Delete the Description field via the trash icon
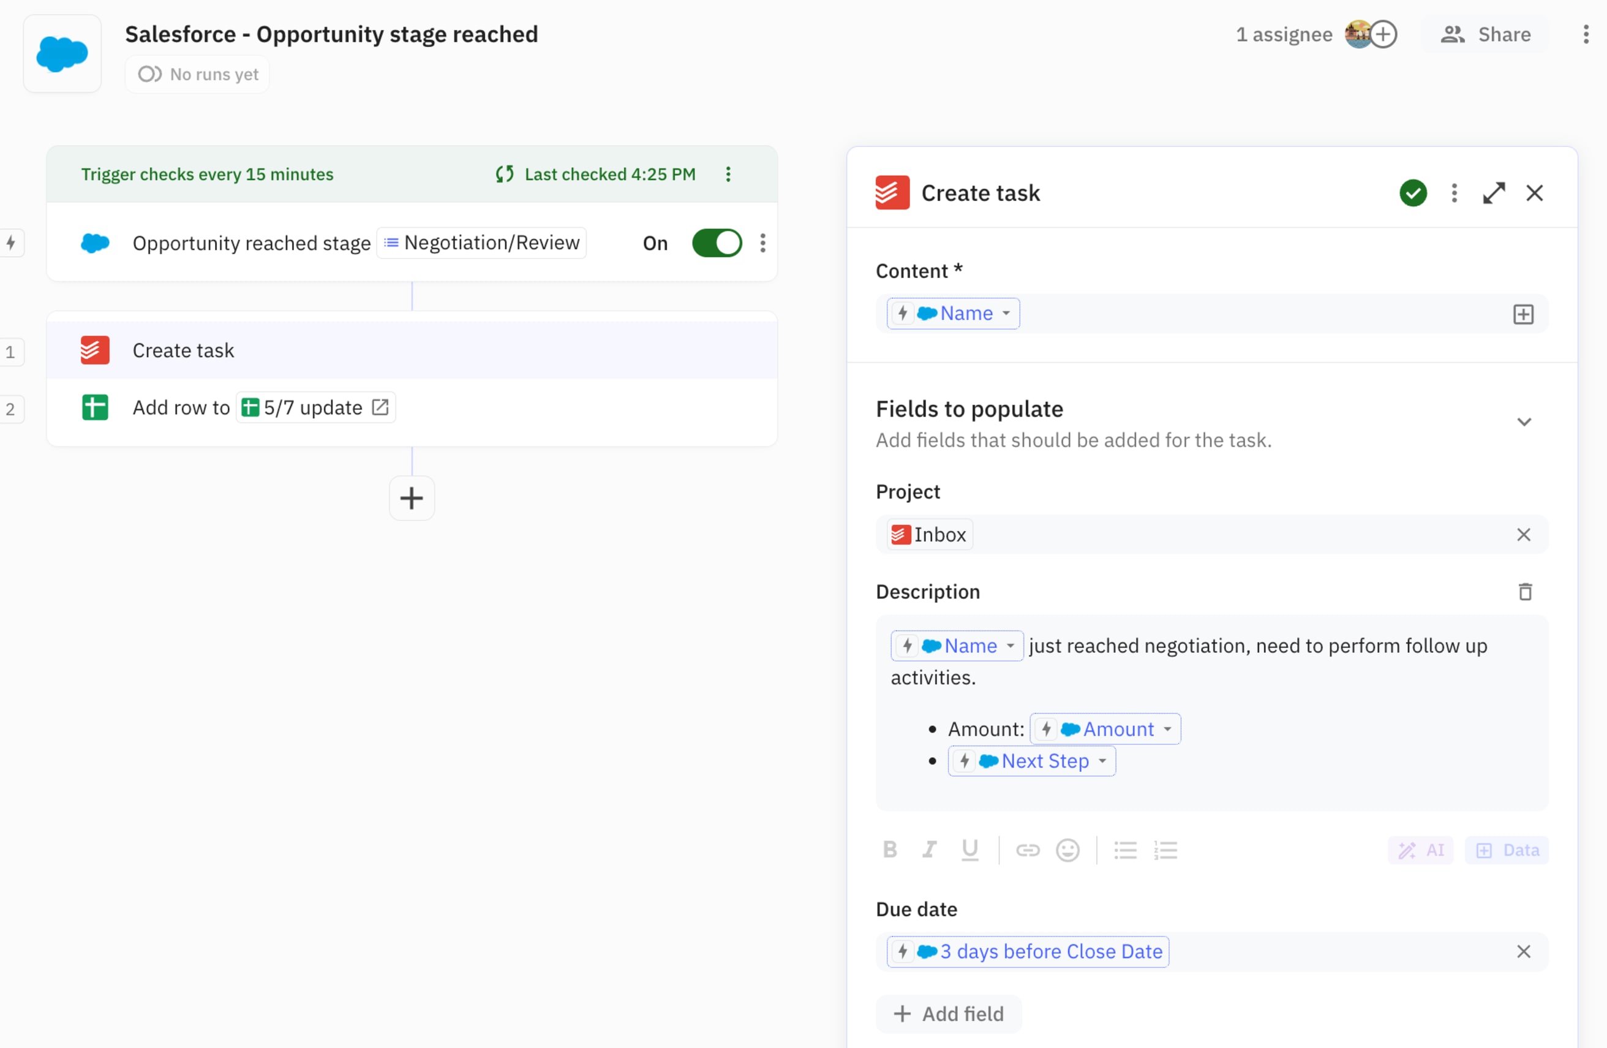 tap(1526, 592)
